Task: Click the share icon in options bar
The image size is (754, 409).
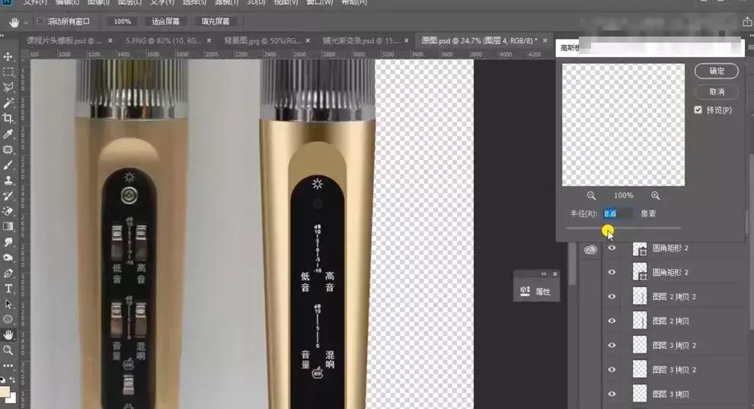Action: point(747,21)
